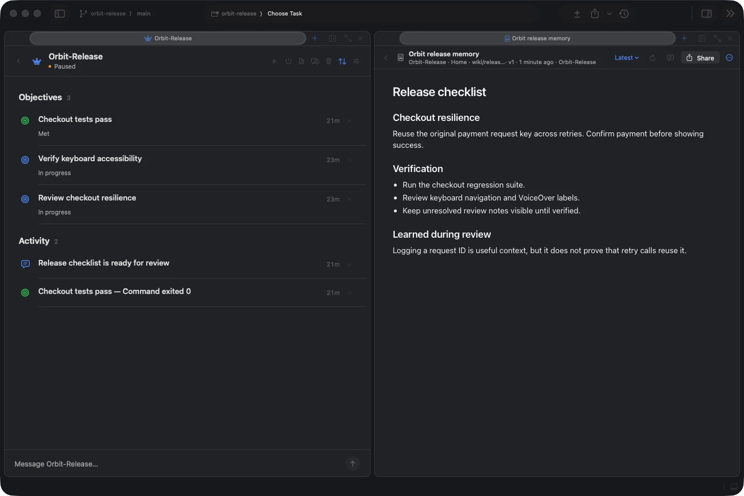The height and width of the screenshot is (496, 744).
Task: Open Checkout tests pass — Command exited 0
Action: point(192,292)
